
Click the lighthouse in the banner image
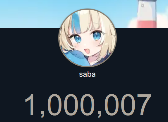pyautogui.click(x=147, y=14)
